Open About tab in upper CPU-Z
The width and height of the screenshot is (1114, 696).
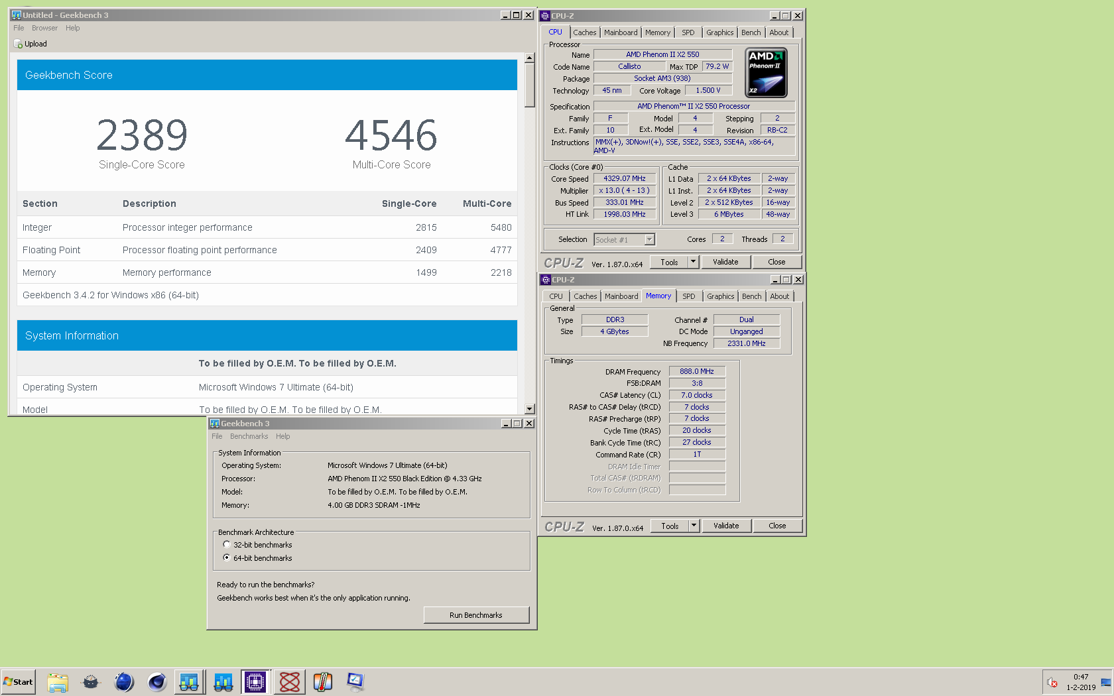[x=779, y=32]
